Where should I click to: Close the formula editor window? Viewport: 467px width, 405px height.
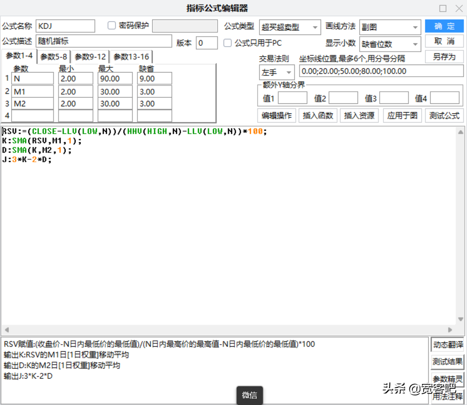click(x=458, y=8)
